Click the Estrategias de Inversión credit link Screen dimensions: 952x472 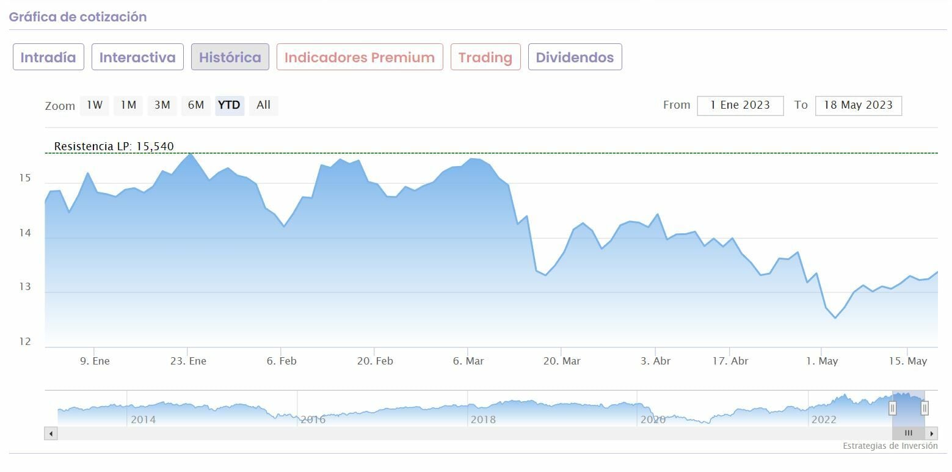click(x=890, y=446)
